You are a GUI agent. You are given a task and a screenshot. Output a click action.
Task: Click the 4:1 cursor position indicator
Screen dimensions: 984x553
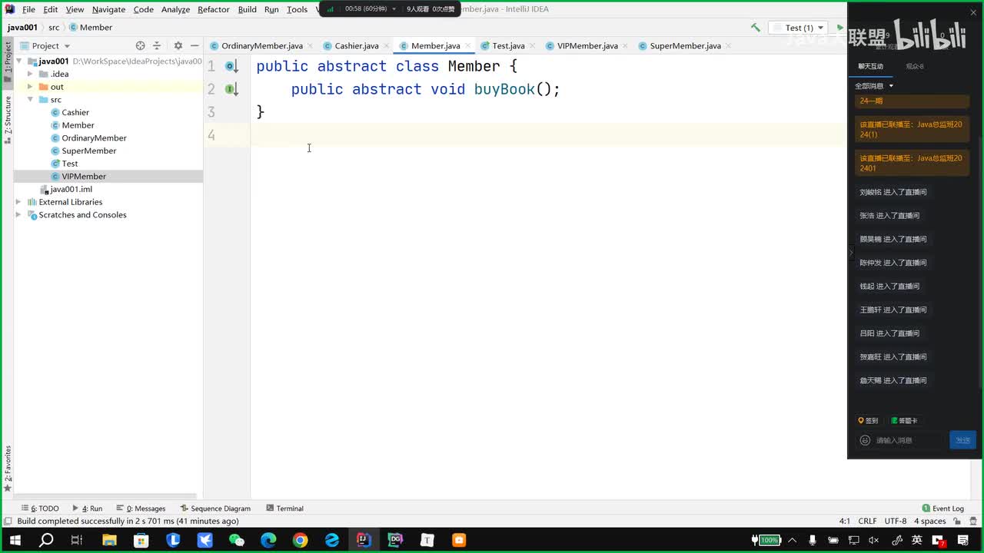[845, 522]
